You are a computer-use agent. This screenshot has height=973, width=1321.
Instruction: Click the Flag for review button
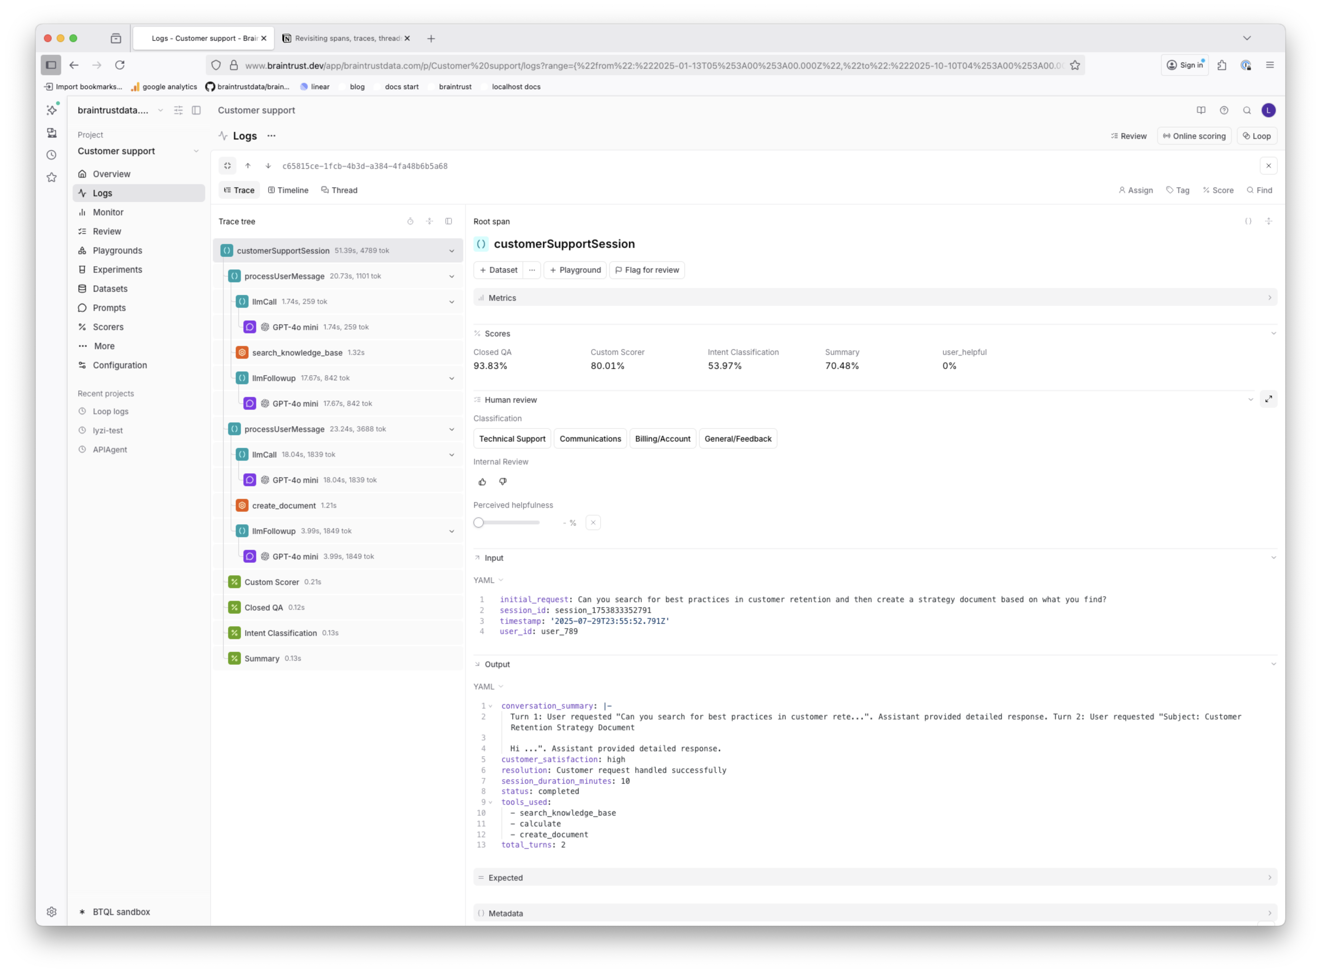point(647,270)
